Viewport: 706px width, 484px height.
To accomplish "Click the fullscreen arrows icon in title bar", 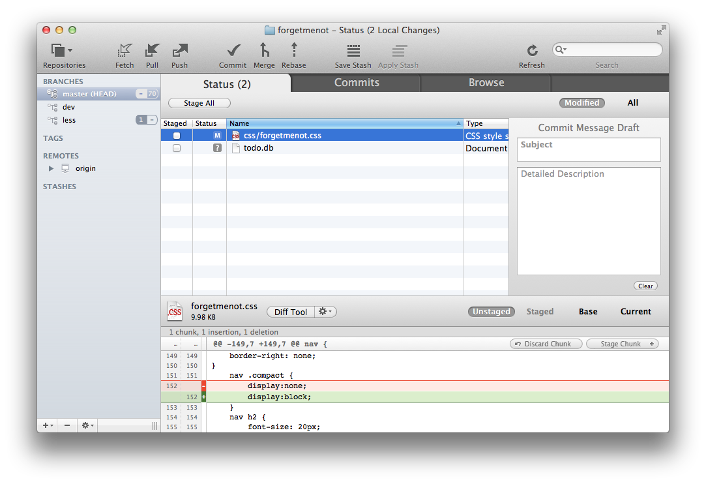I will 661,30.
